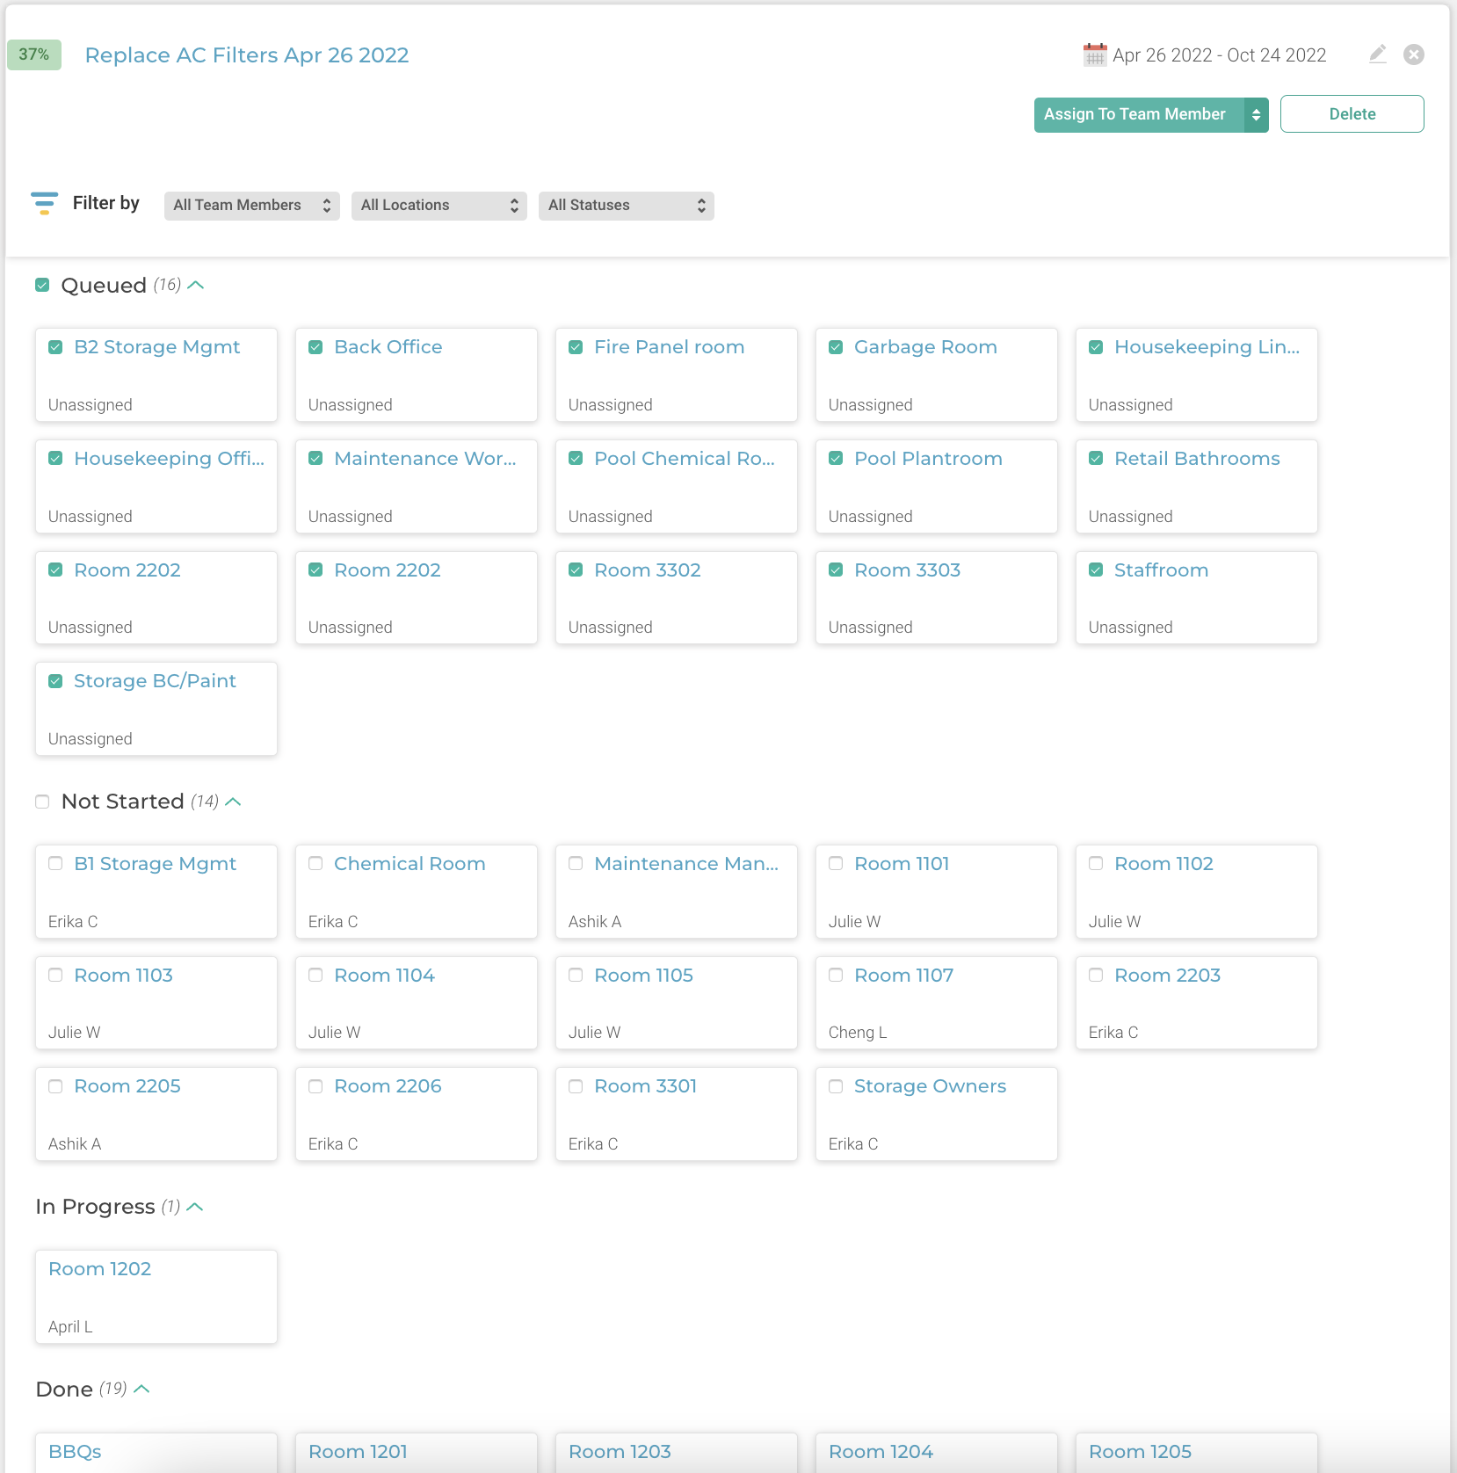Click the calendar date range icon
The image size is (1457, 1473).
(x=1094, y=54)
